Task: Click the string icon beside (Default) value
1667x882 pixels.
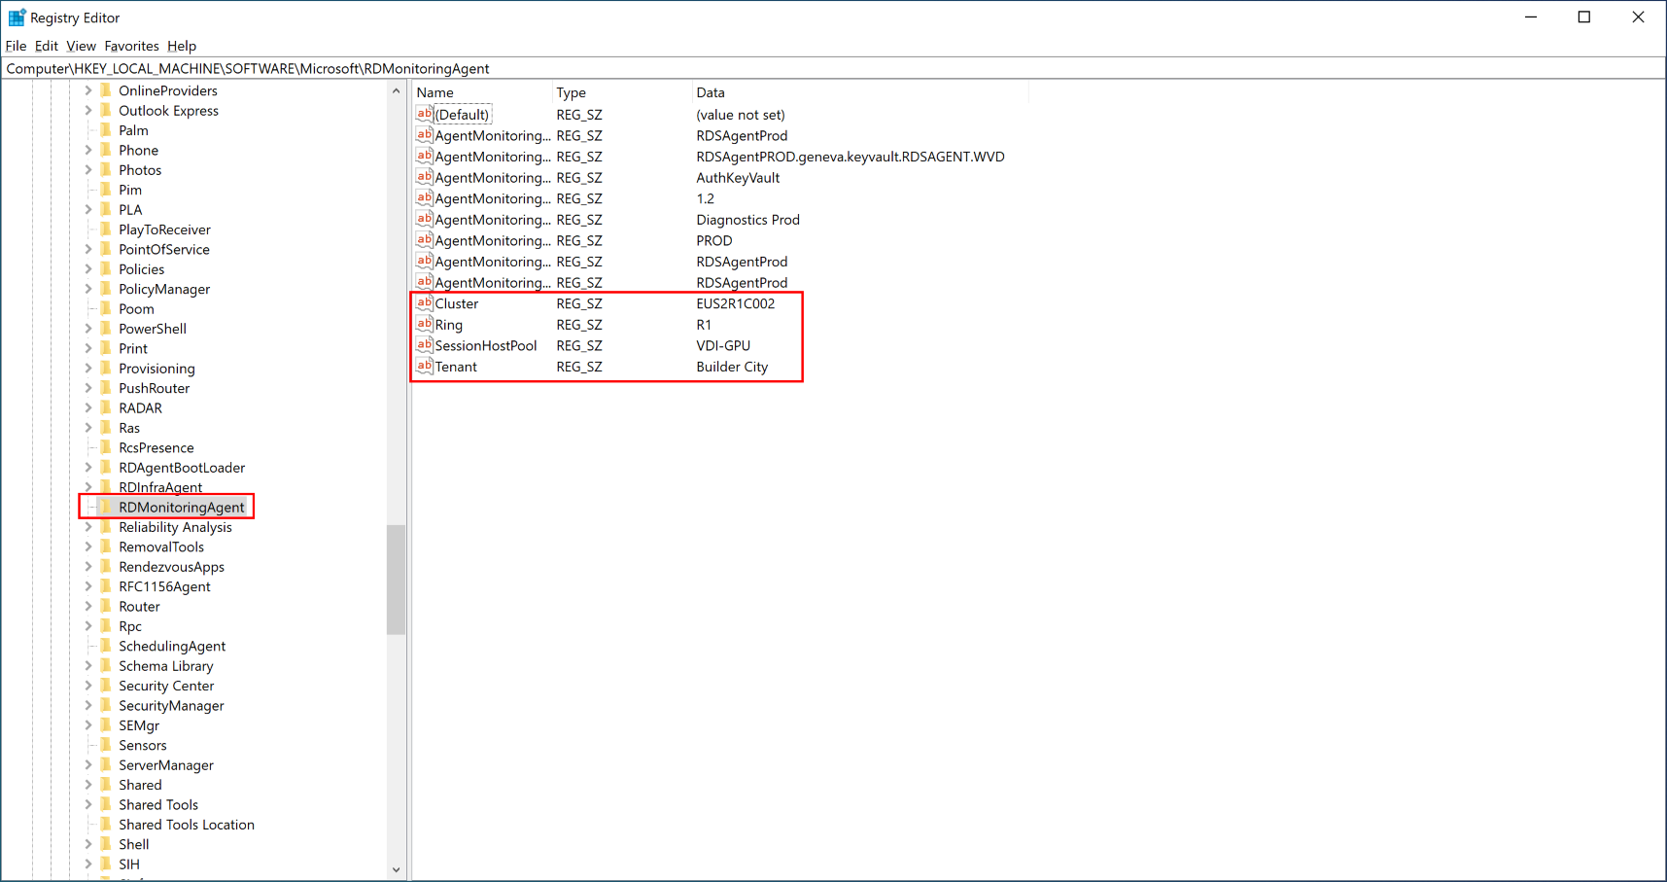Action: (424, 114)
